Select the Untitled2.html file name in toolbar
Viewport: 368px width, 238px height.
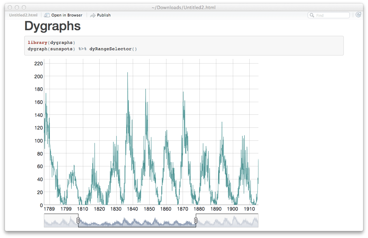click(23, 15)
